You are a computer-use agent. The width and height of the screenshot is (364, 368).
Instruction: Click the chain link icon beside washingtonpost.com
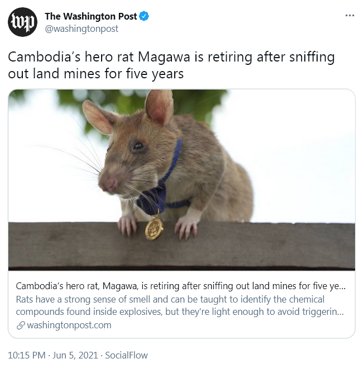pos(21,325)
